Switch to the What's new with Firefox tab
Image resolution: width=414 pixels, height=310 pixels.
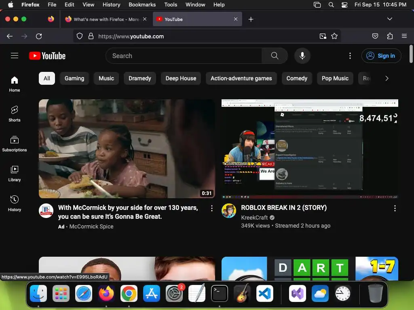coord(106,19)
